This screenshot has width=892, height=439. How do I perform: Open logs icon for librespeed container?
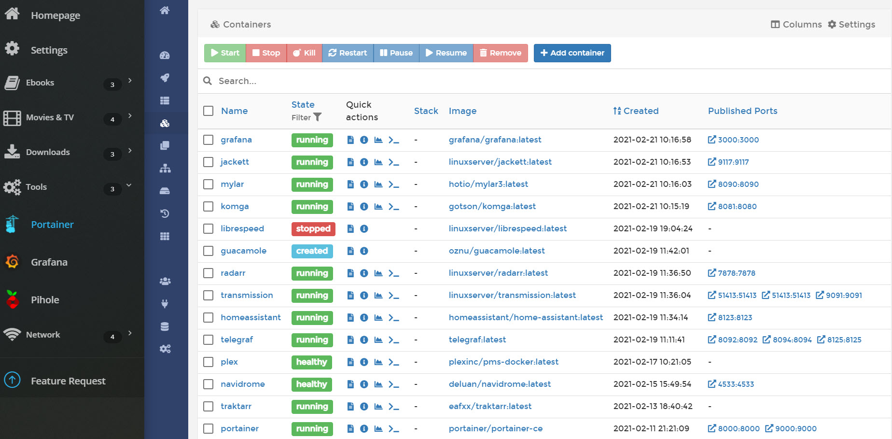click(x=350, y=229)
